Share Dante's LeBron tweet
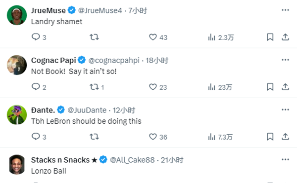This screenshot has height=183, width=297. (285, 137)
